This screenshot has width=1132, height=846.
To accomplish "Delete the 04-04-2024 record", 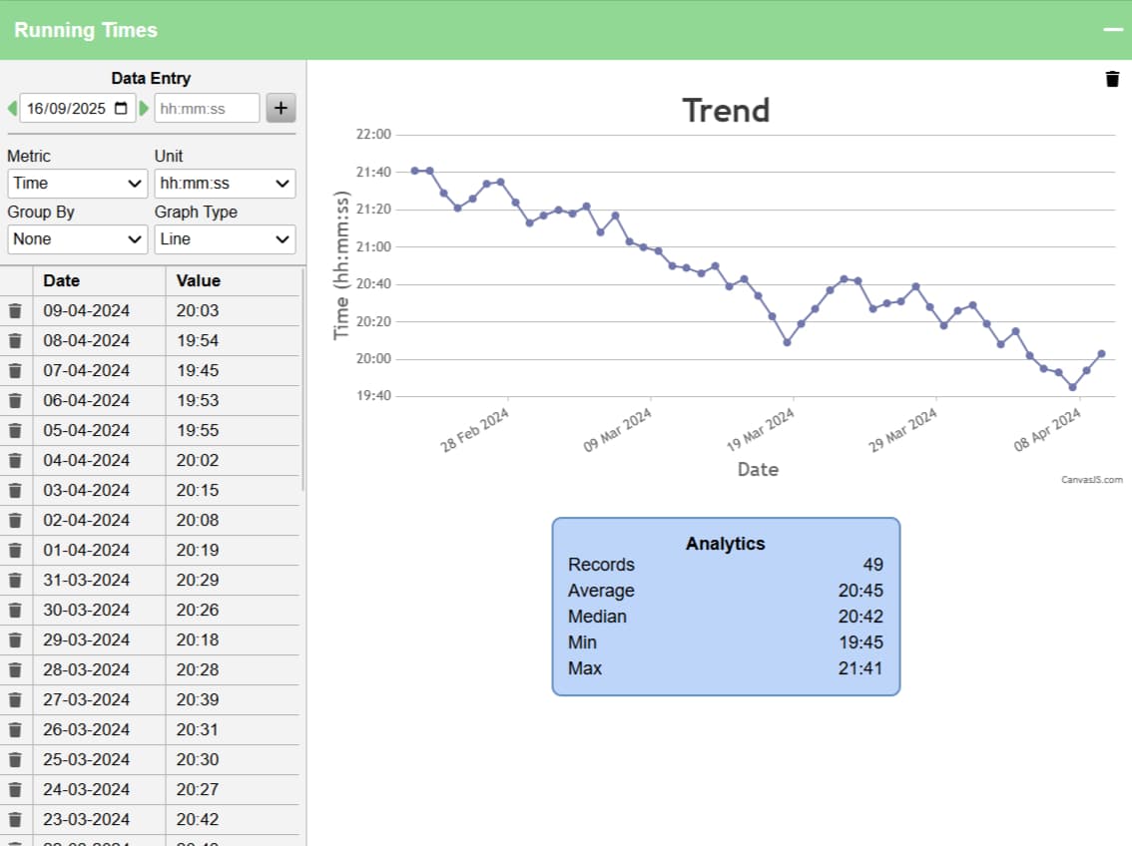I will tap(15, 461).
